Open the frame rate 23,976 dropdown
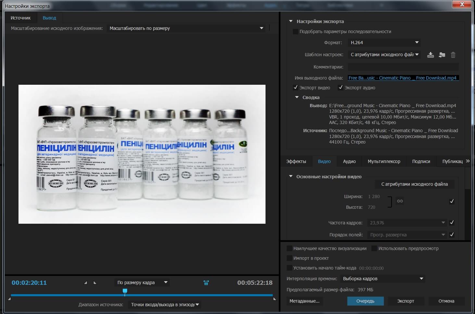The width and height of the screenshot is (475, 314). pyautogui.click(x=407, y=223)
